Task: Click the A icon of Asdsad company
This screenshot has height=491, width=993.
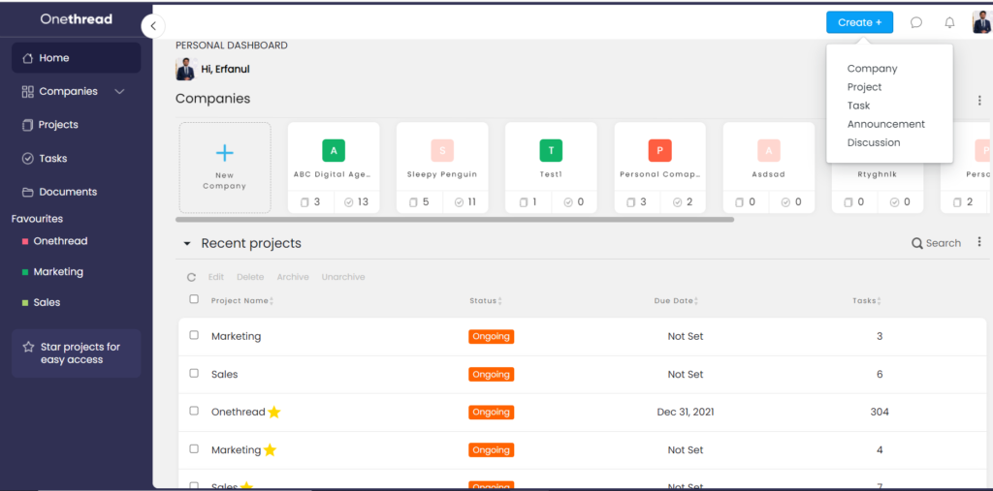Action: 769,150
